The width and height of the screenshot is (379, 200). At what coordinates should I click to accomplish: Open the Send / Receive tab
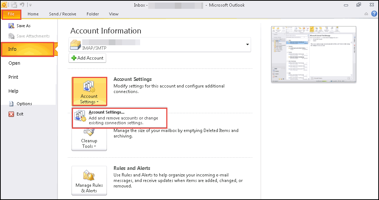[x=63, y=14]
